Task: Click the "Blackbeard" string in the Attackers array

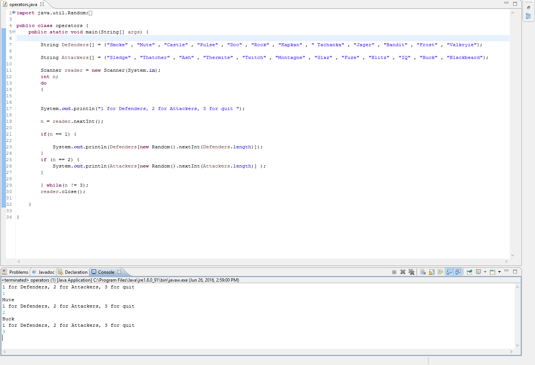Action: pos(465,57)
